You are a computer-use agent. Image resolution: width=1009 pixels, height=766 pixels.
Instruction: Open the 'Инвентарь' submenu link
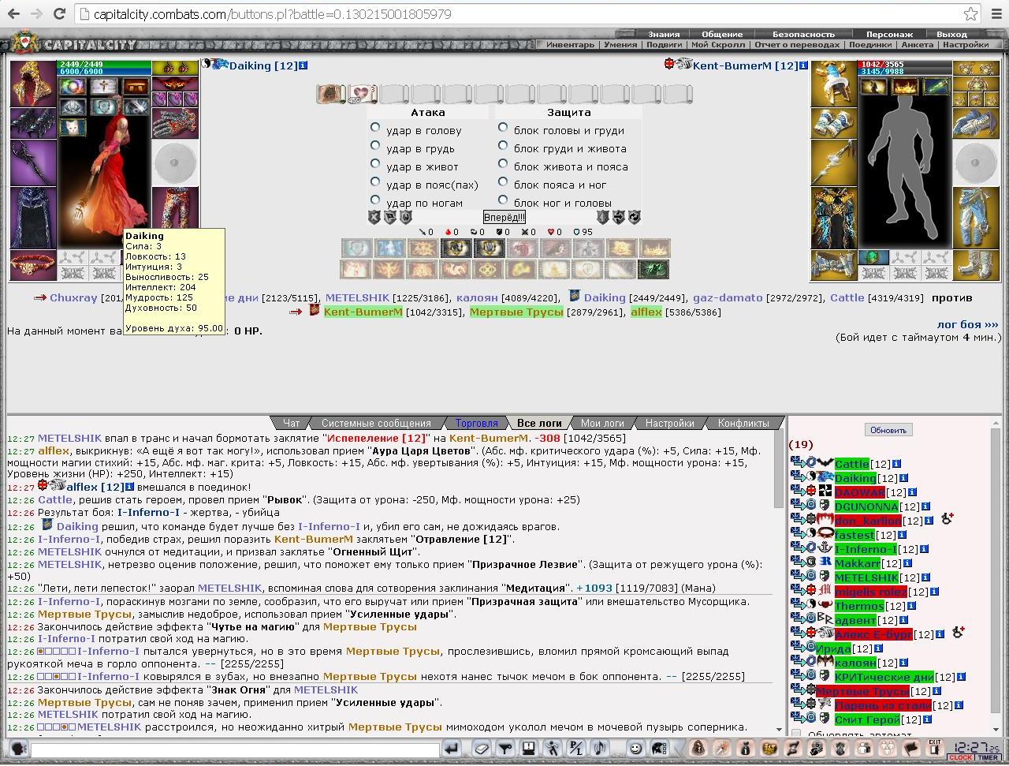(570, 45)
